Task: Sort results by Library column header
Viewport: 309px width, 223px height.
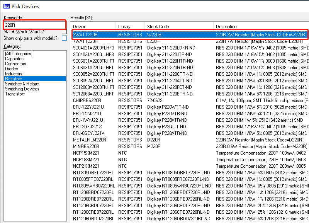Action: coord(130,26)
